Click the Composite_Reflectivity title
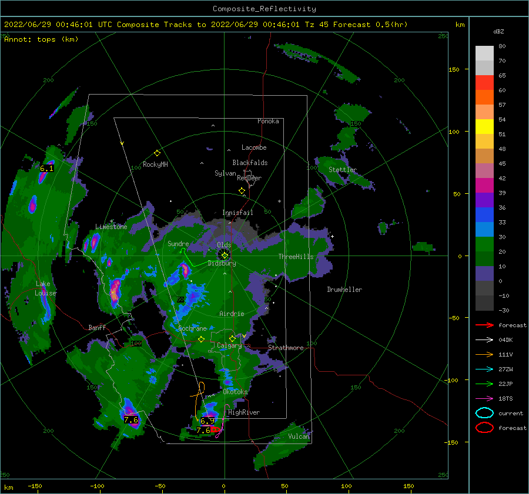 click(264, 9)
